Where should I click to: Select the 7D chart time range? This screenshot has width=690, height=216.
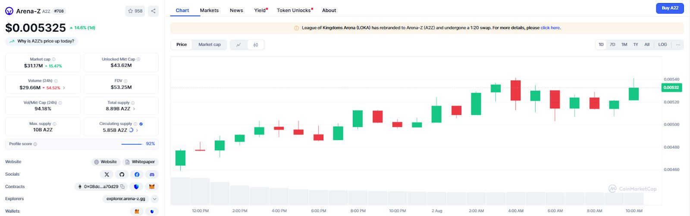[x=612, y=45]
